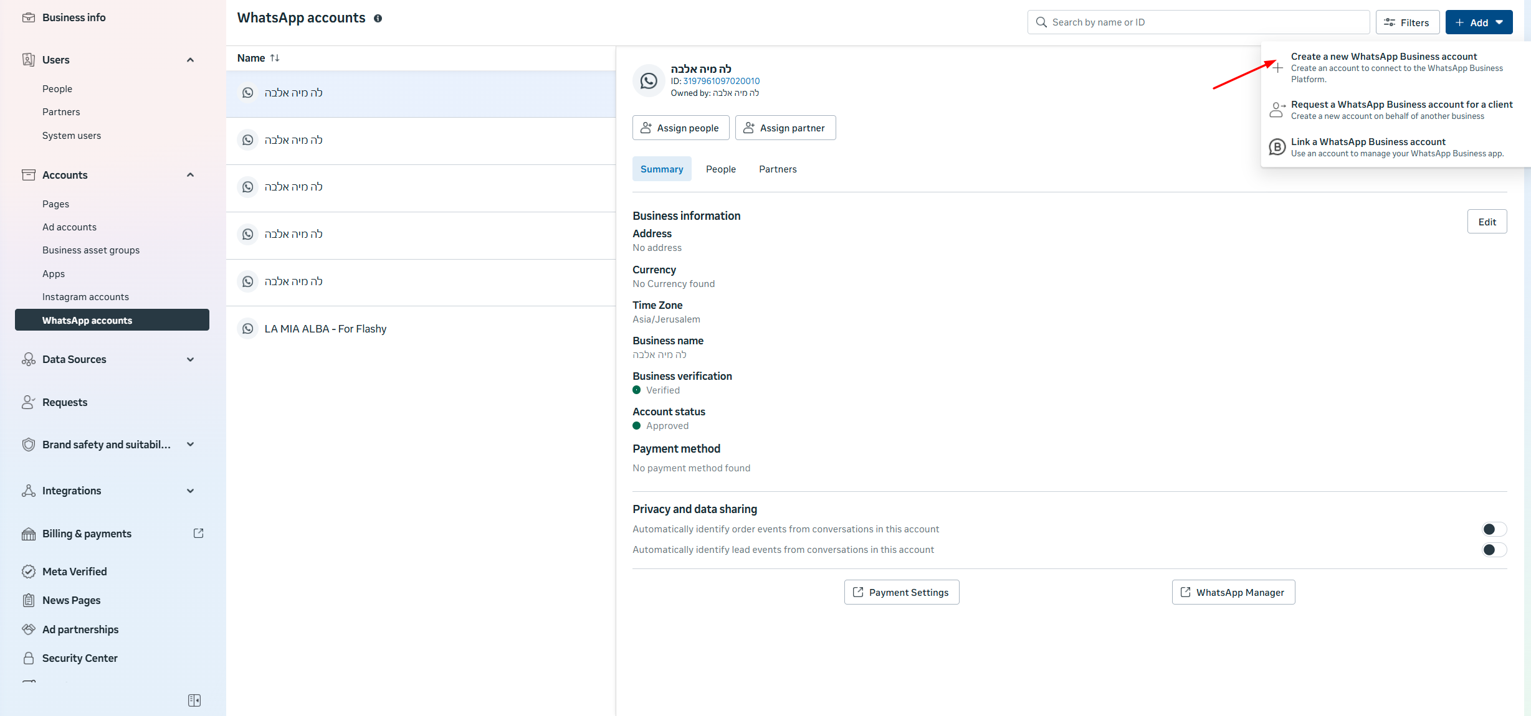1531x716 pixels.
Task: Click the Security Center lock icon
Action: (29, 658)
